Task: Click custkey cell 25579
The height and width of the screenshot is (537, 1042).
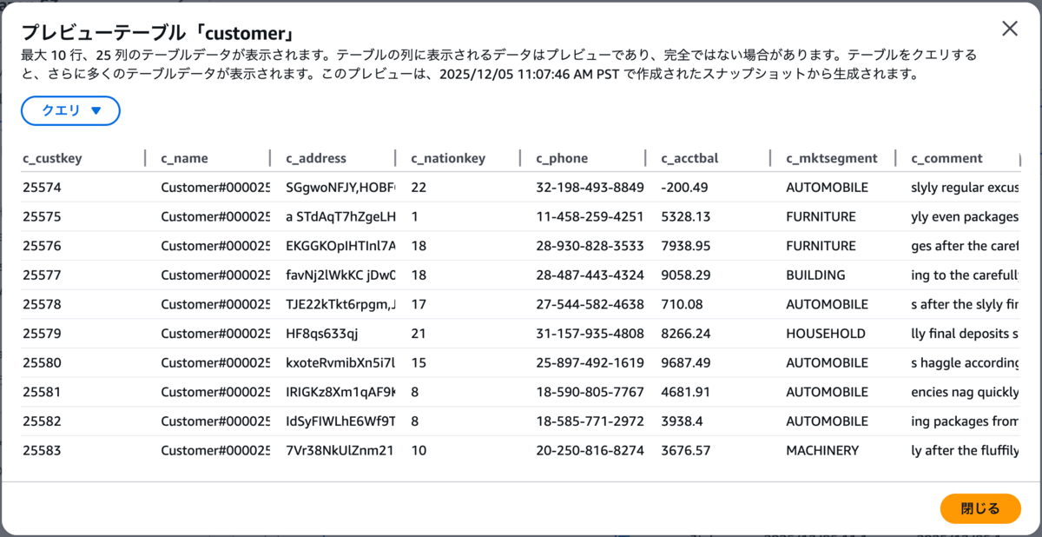Action: (x=42, y=334)
